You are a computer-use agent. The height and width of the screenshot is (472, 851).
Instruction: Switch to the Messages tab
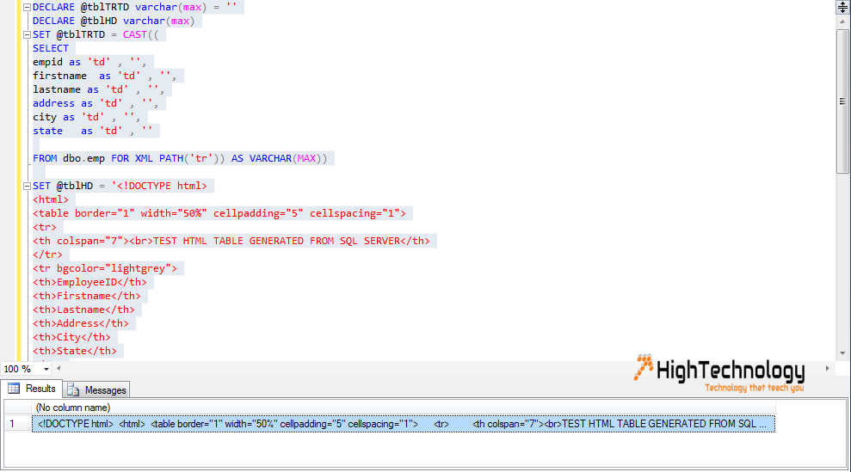(96, 390)
